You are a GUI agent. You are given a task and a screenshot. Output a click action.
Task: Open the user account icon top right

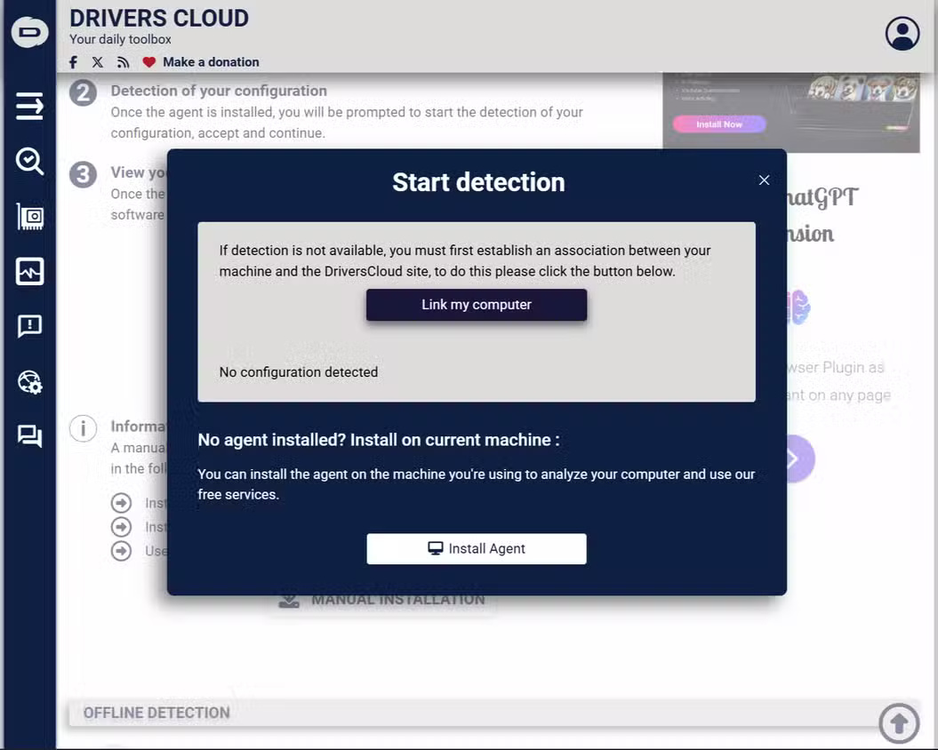(902, 33)
